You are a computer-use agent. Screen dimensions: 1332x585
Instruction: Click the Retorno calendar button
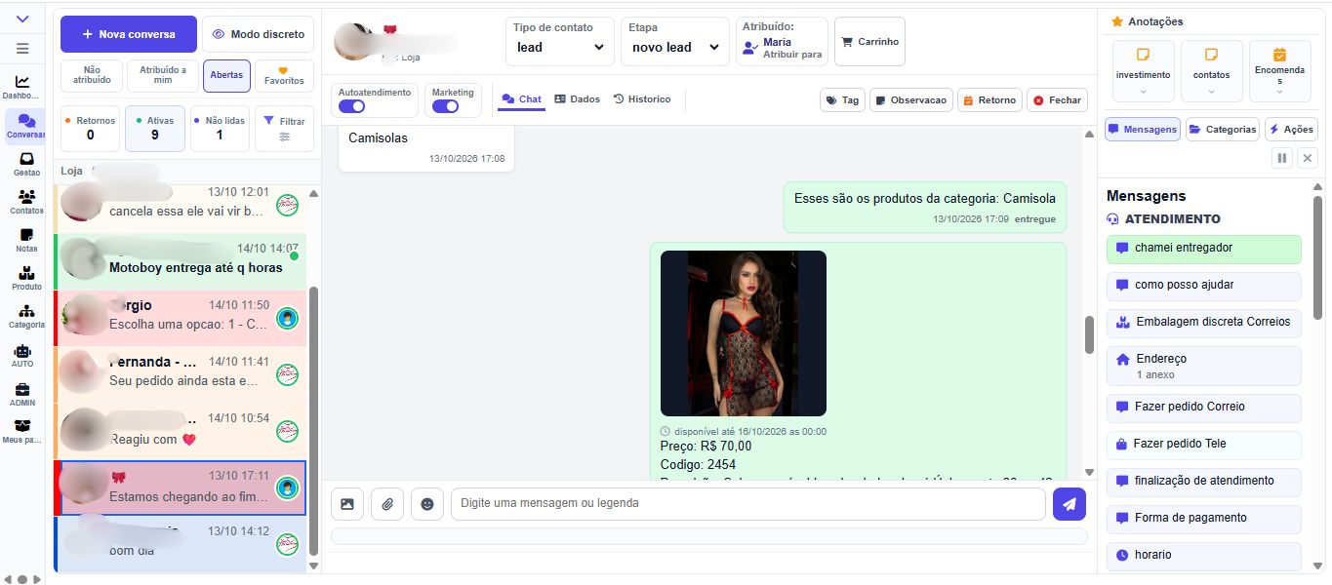(989, 100)
